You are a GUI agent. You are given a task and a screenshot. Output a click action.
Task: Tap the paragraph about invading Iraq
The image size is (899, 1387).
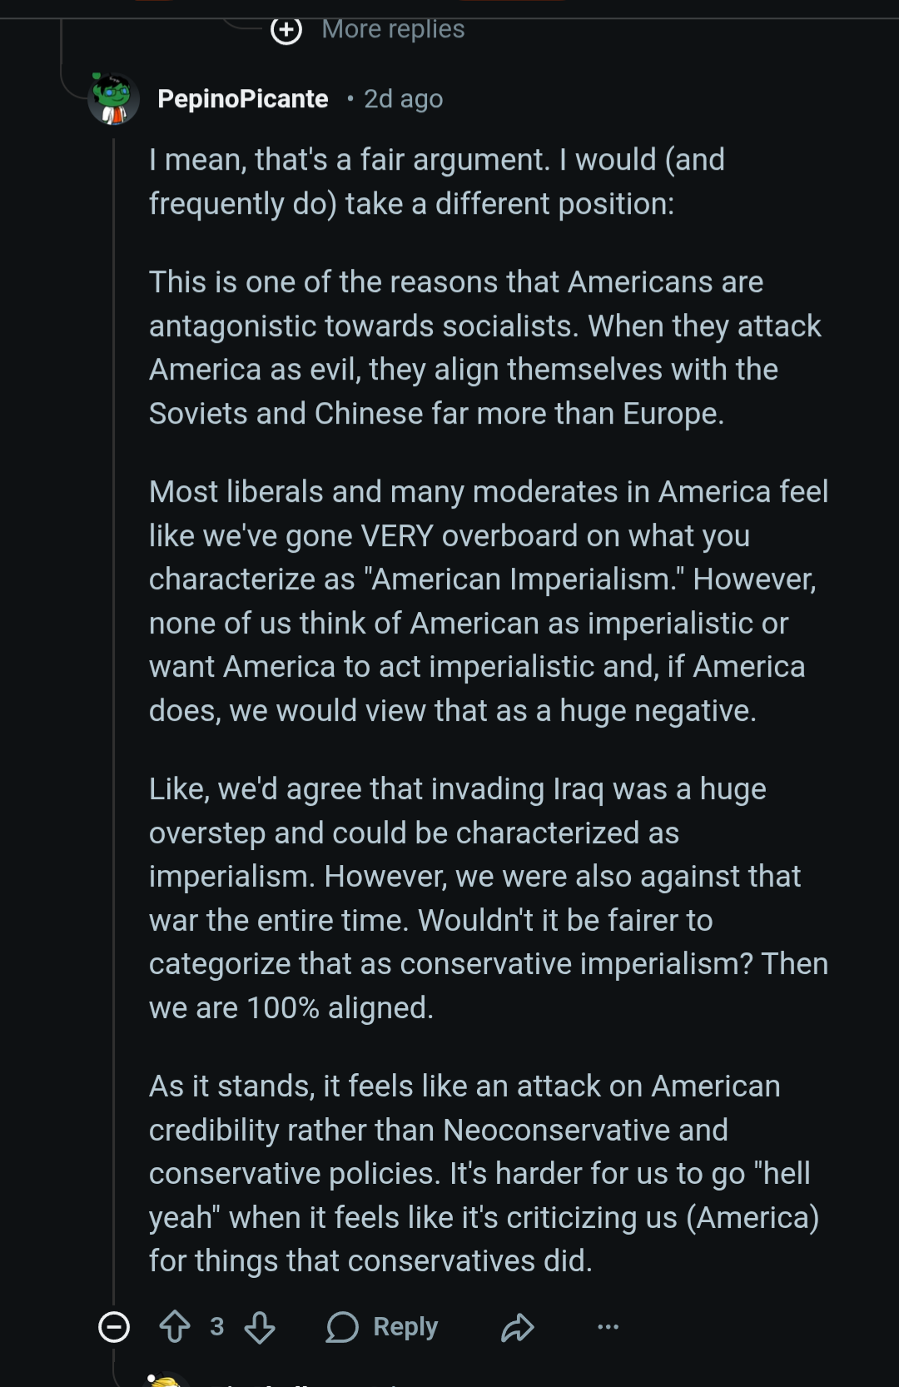tap(488, 898)
